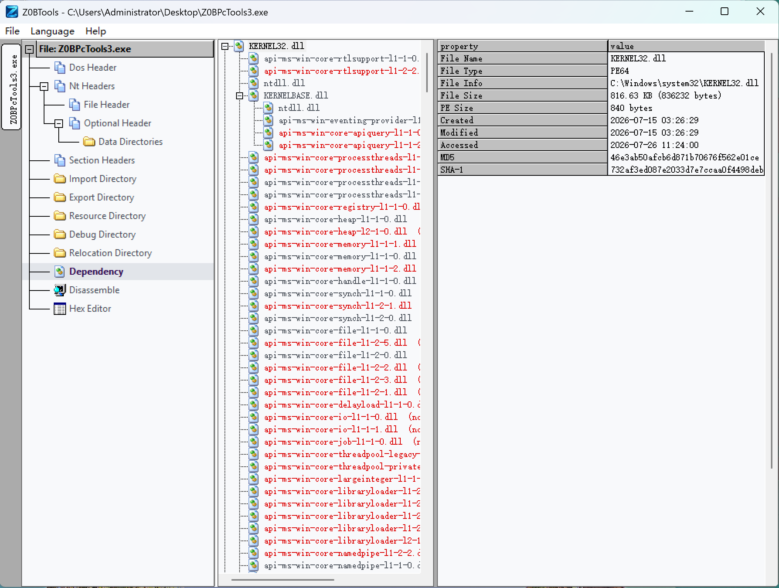779x588 pixels.
Task: Click the 'value' column header
Action: pyautogui.click(x=686, y=46)
